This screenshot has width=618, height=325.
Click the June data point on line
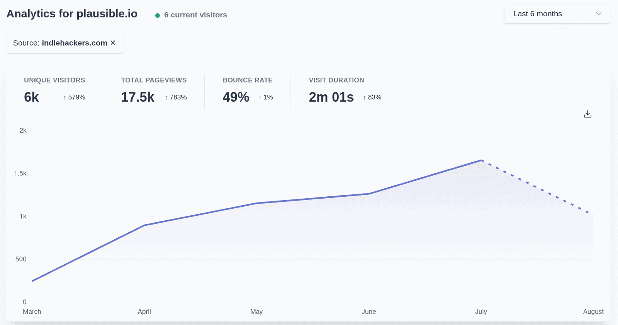(x=369, y=194)
